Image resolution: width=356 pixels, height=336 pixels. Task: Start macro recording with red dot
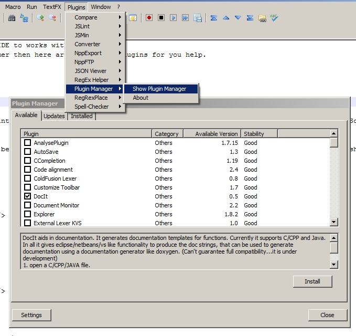149,18
